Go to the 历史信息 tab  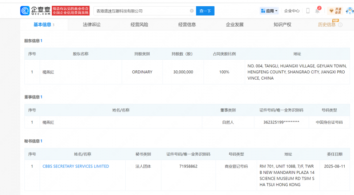click(x=327, y=25)
